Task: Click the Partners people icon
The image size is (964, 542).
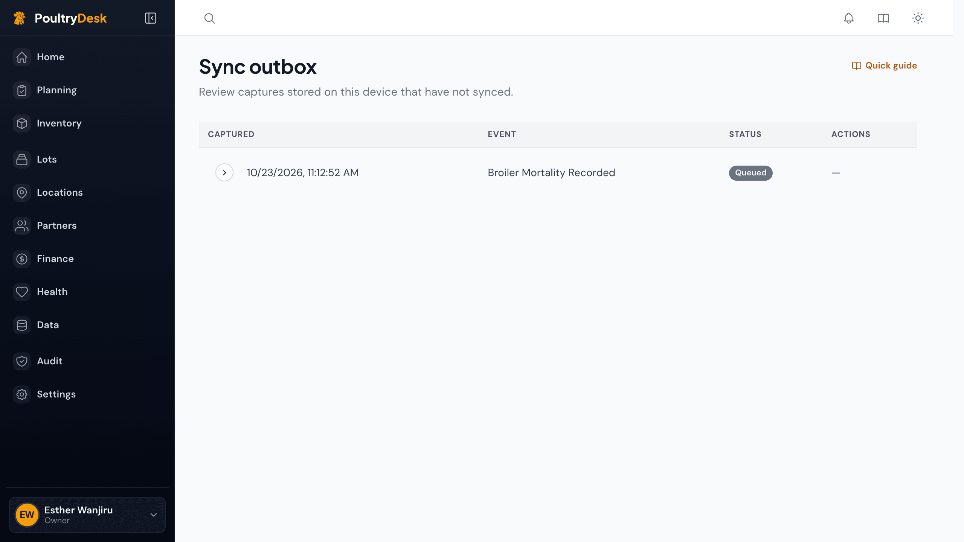Action: (22, 226)
